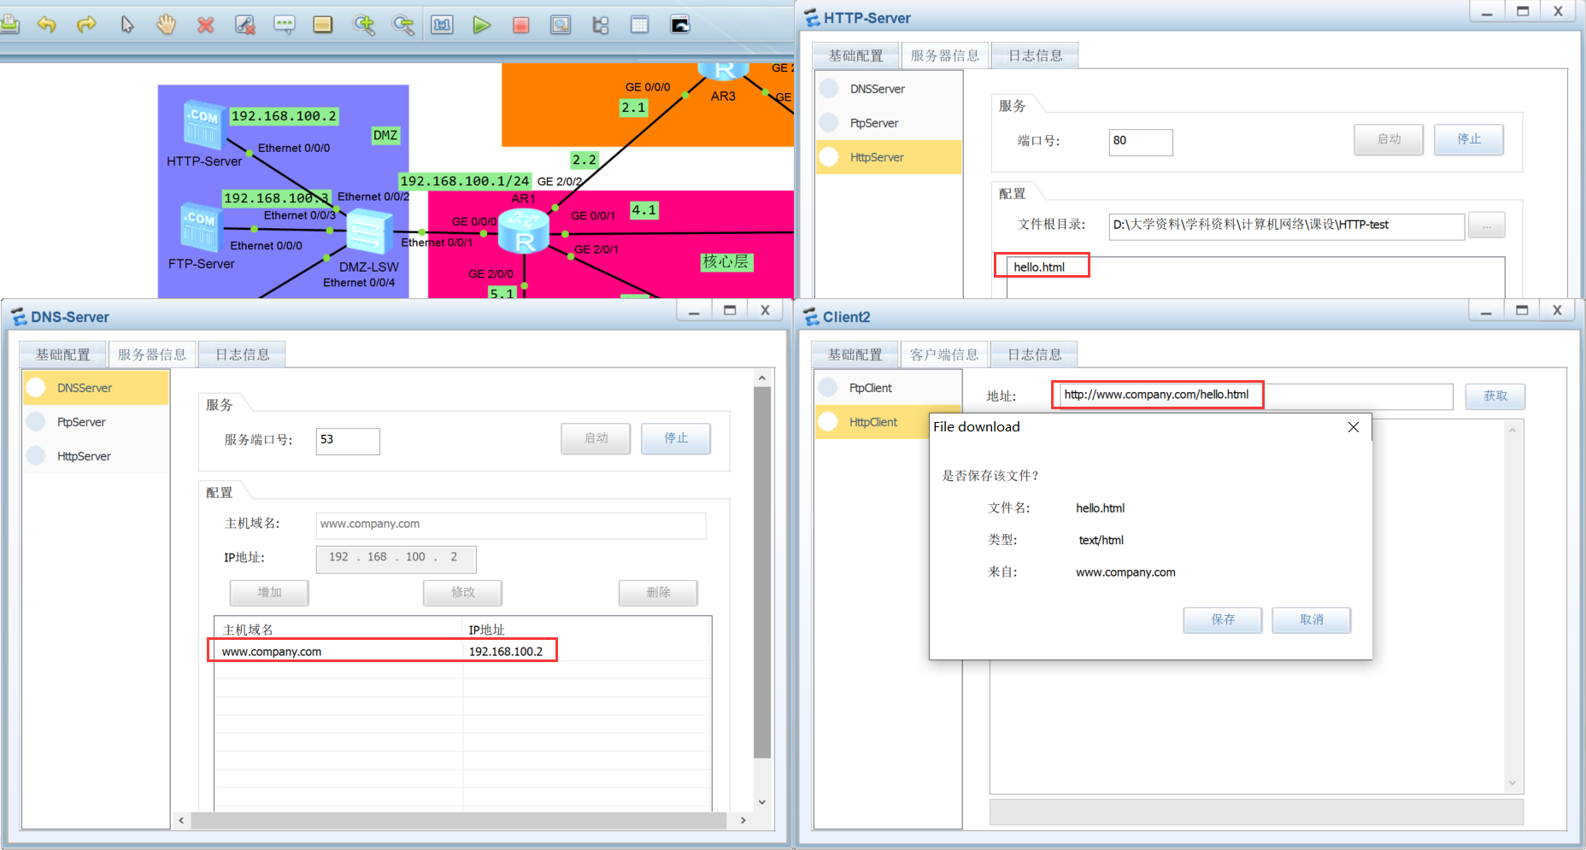Click 修改 button in DNS-Server
1586x850 pixels.
pos(463,592)
